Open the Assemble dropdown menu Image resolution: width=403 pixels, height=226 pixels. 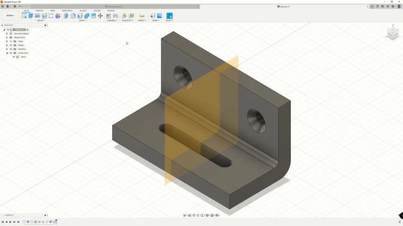point(112,21)
